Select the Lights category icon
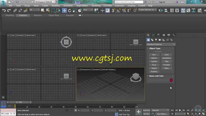 (x=156, y=40)
